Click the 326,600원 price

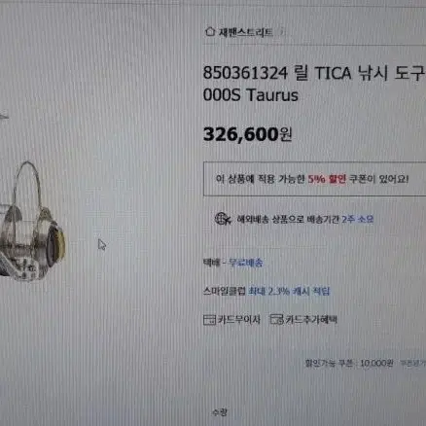pos(247,134)
